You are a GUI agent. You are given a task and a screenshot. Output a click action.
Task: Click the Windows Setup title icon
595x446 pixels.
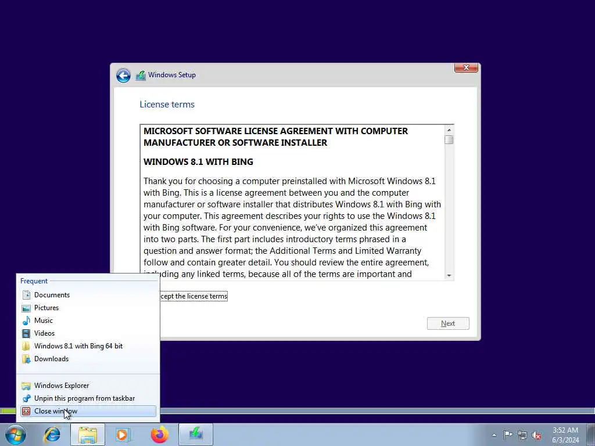point(141,75)
